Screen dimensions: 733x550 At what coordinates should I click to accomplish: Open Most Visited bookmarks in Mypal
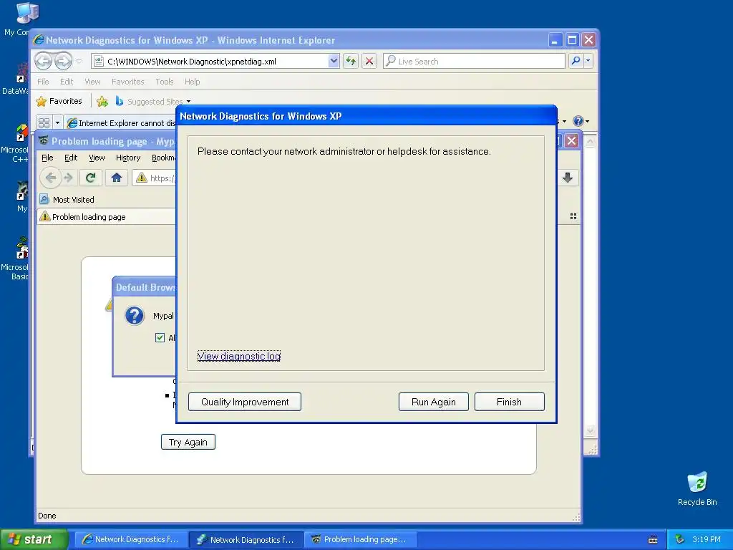(67, 200)
